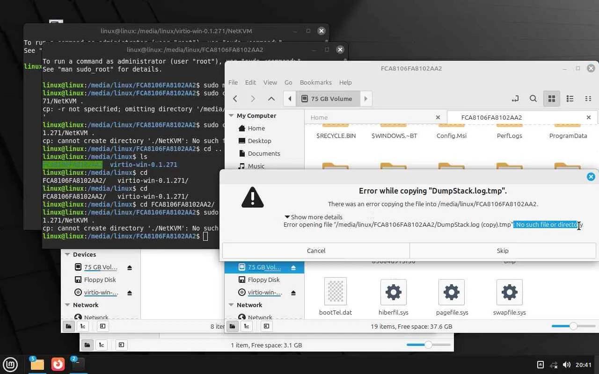Eject virtio-win in the front file manager sidebar
The width and height of the screenshot is (599, 374).
click(293, 293)
